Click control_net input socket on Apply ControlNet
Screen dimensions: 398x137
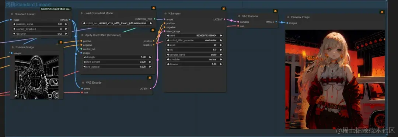(x=81, y=49)
